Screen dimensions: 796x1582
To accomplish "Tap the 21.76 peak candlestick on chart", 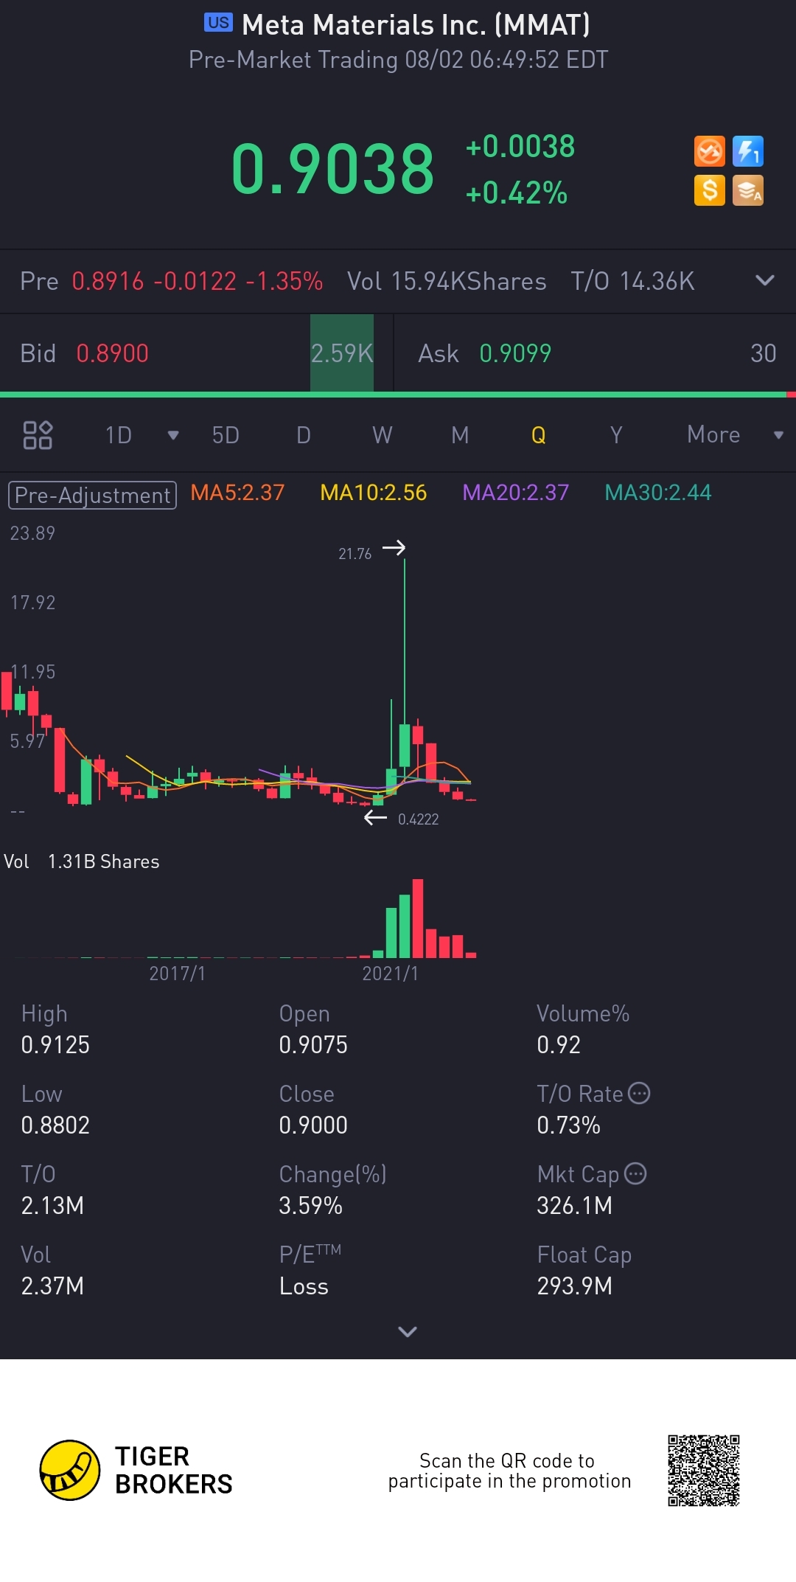I will (x=405, y=664).
